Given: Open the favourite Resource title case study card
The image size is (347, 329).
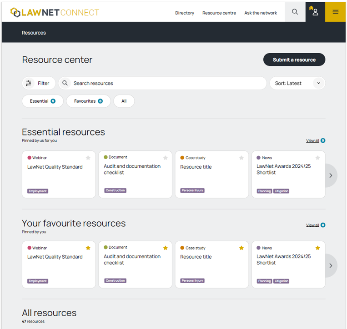Looking at the screenshot, I should (x=212, y=264).
